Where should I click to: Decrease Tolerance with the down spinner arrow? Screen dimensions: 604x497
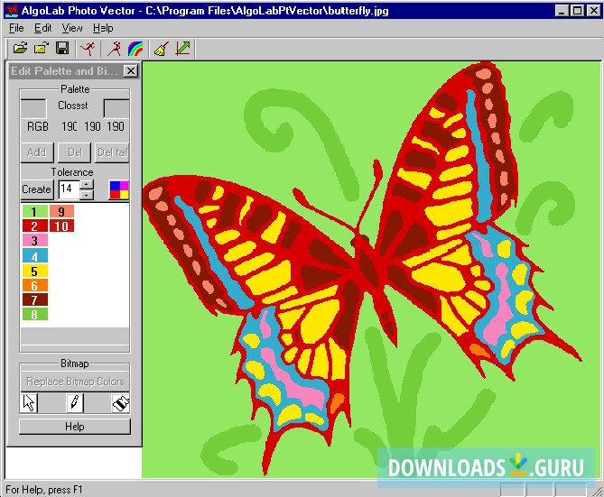pos(87,195)
